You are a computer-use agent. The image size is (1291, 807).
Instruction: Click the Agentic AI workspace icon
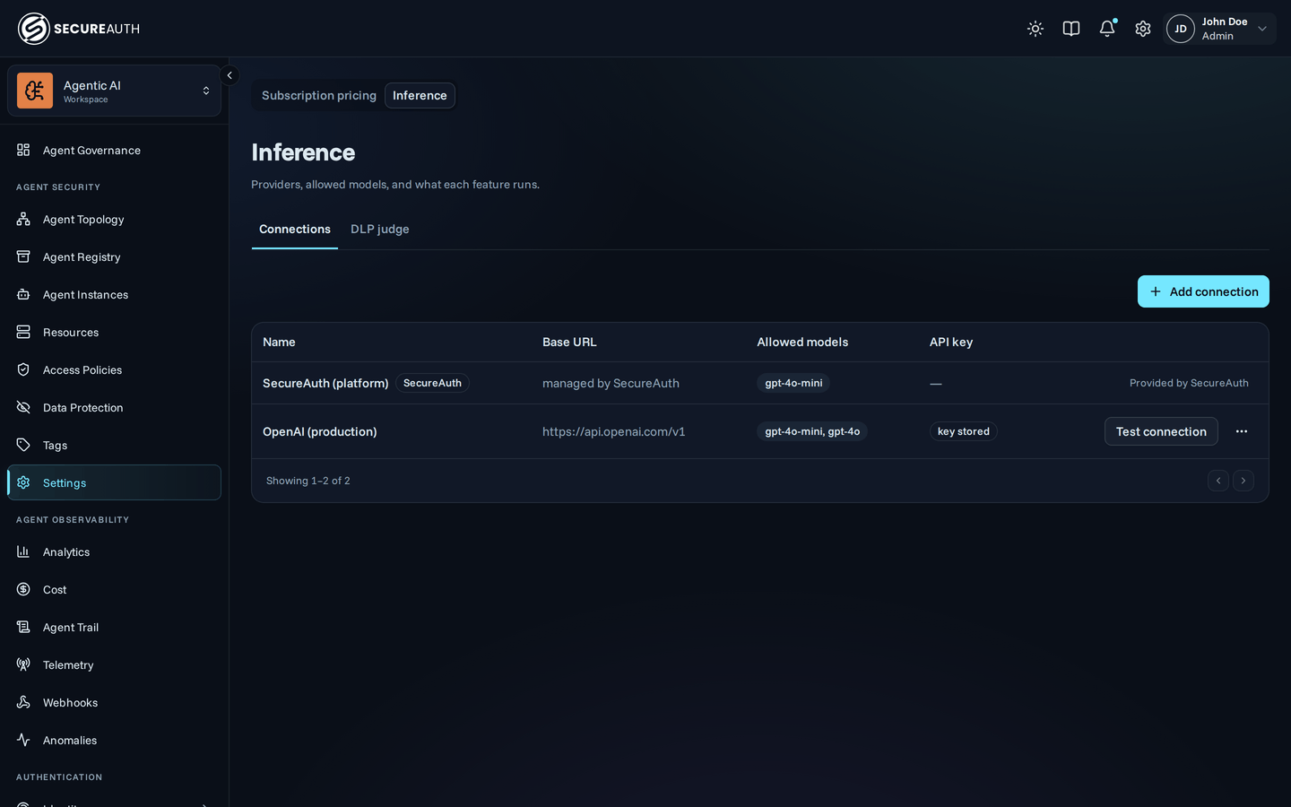tap(35, 91)
